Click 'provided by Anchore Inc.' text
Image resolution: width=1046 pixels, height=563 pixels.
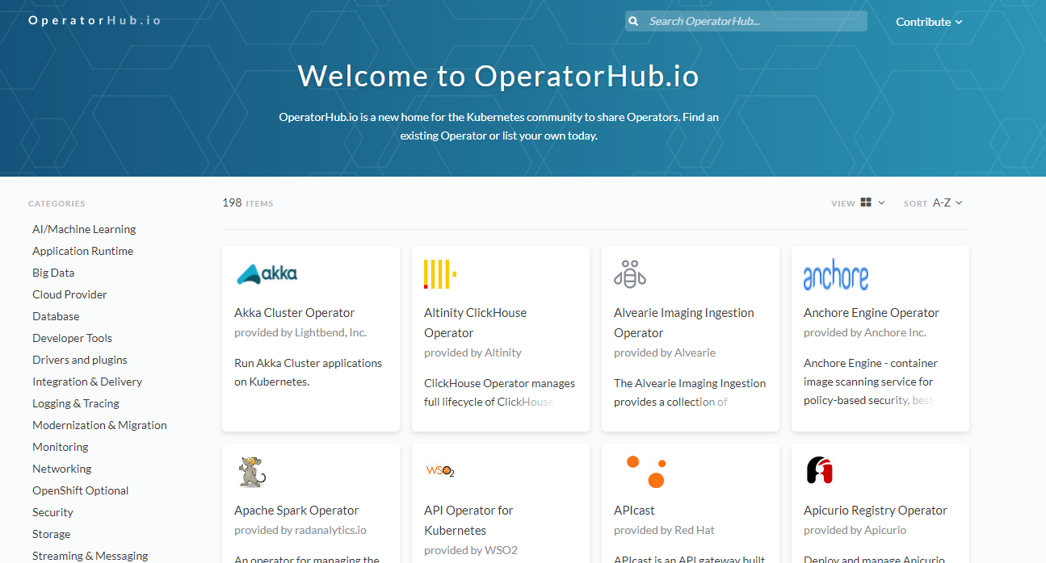click(865, 332)
